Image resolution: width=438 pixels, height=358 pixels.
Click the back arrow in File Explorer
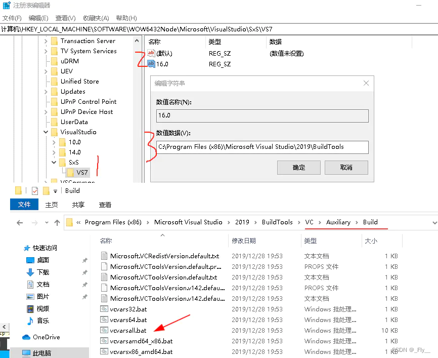point(19,222)
